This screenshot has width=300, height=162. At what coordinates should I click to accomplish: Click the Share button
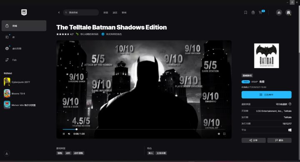coord(253,140)
